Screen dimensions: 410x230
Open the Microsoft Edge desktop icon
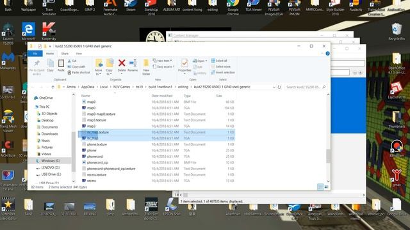click(x=28, y=31)
